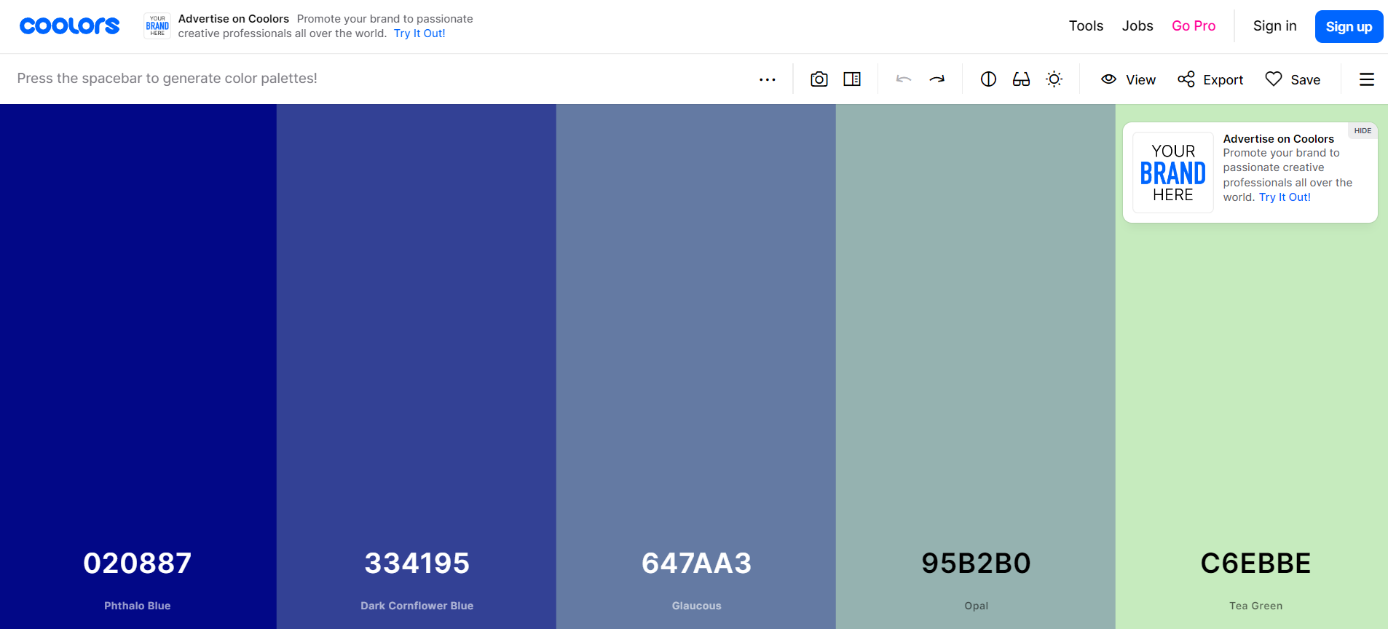
Task: Save the palette with the heart button
Action: (1293, 79)
